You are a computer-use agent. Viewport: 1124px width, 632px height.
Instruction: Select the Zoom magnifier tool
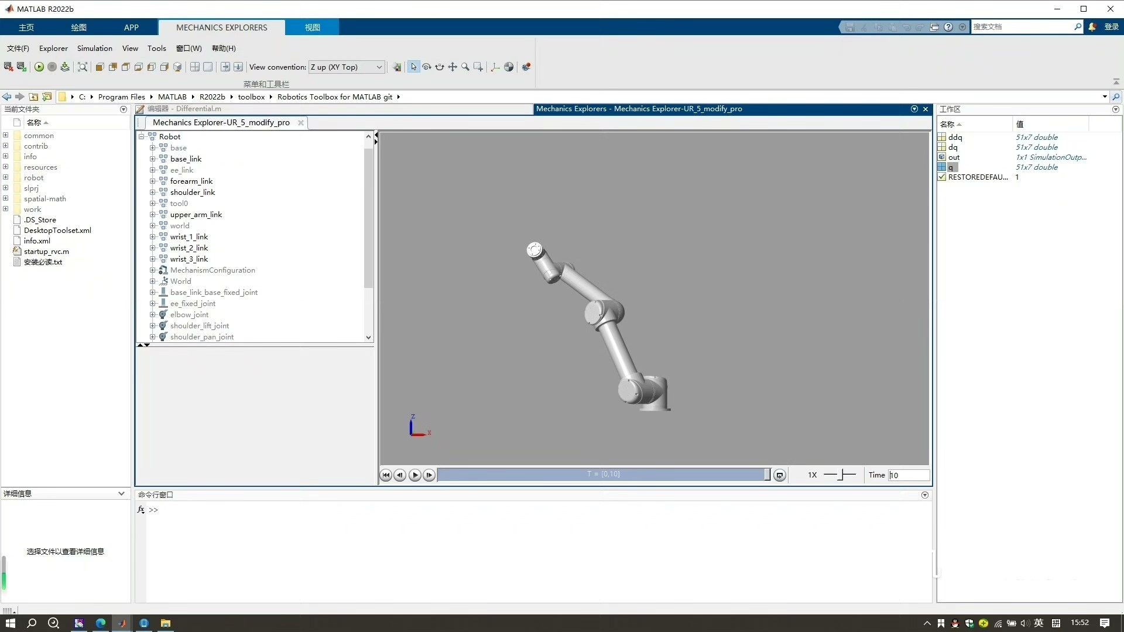[x=465, y=67]
